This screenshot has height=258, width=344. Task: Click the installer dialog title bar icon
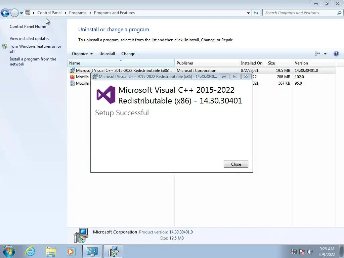95,76
